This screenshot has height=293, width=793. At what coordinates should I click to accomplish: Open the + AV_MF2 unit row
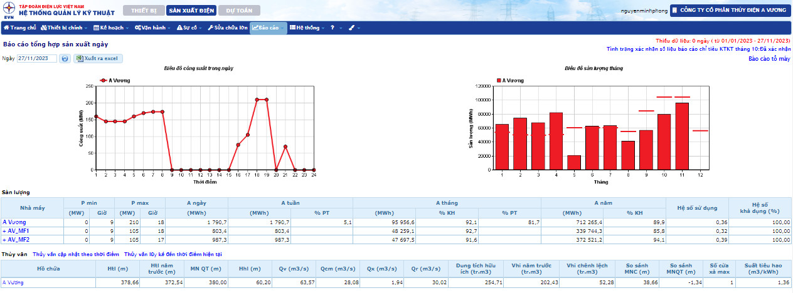16,239
